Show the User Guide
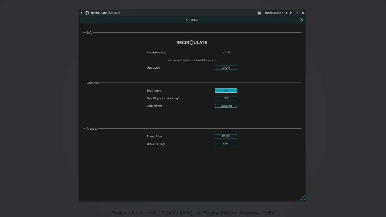Screen dimensions: 386x217 click(x=226, y=68)
